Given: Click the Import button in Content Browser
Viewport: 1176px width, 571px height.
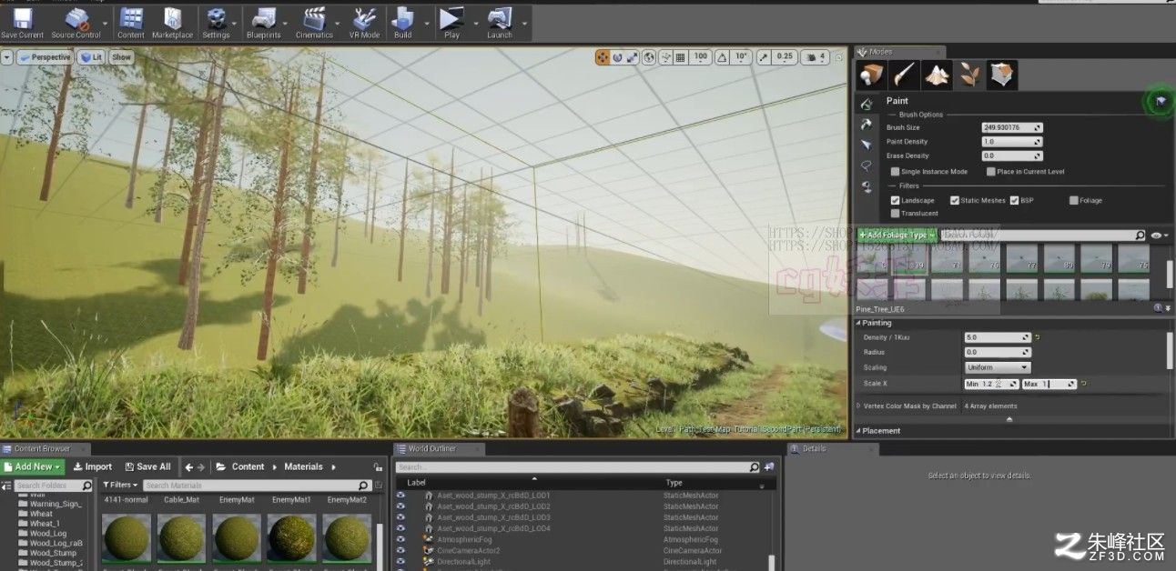Looking at the screenshot, I should click(93, 466).
